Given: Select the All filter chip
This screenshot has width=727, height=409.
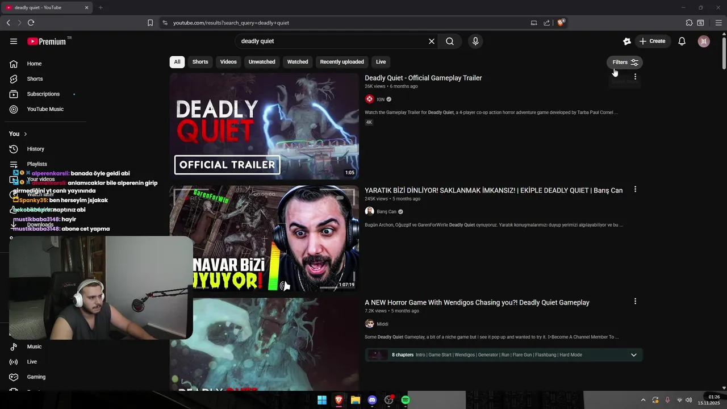Looking at the screenshot, I should tap(177, 62).
